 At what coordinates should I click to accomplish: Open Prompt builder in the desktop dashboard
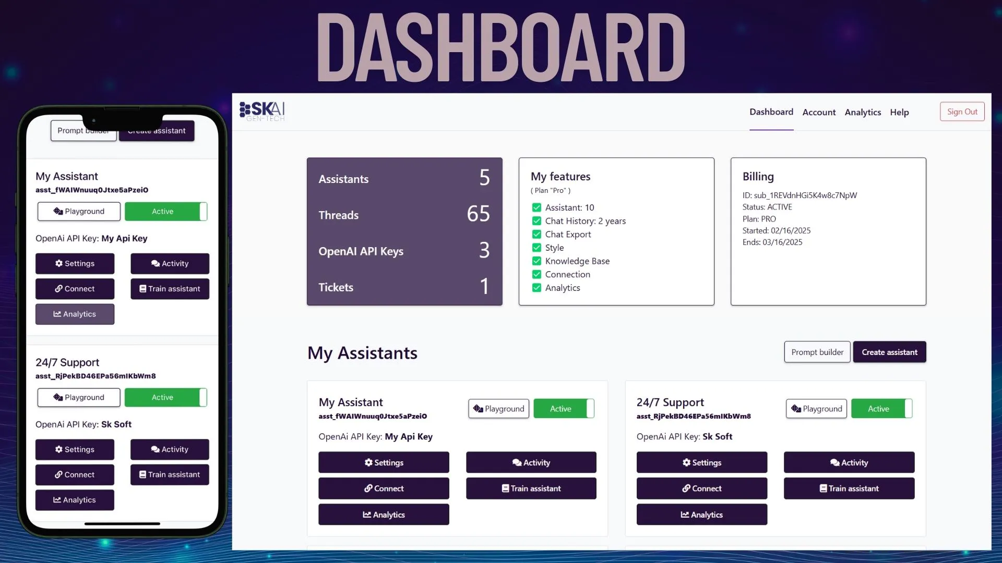[817, 352]
